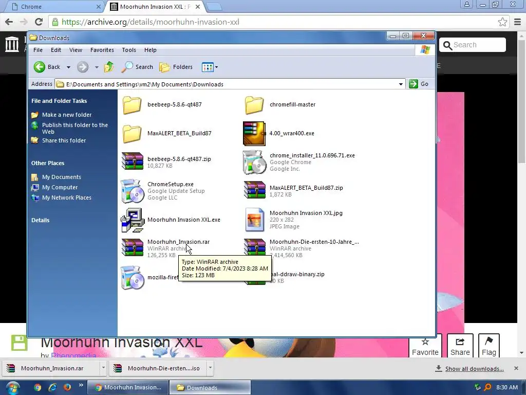Select 4.00_wrar400.exe WinRAR installer icon
526x395 pixels.
254,134
